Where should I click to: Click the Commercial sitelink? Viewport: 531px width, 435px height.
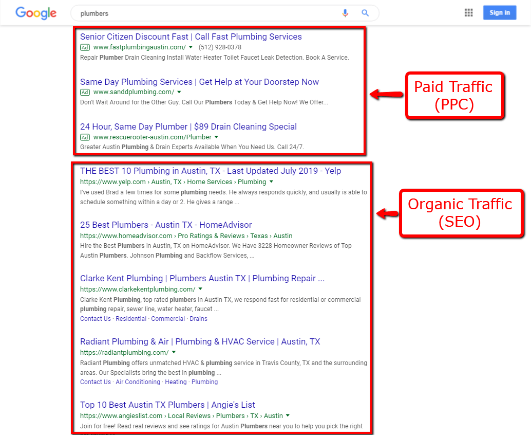pyautogui.click(x=168, y=319)
